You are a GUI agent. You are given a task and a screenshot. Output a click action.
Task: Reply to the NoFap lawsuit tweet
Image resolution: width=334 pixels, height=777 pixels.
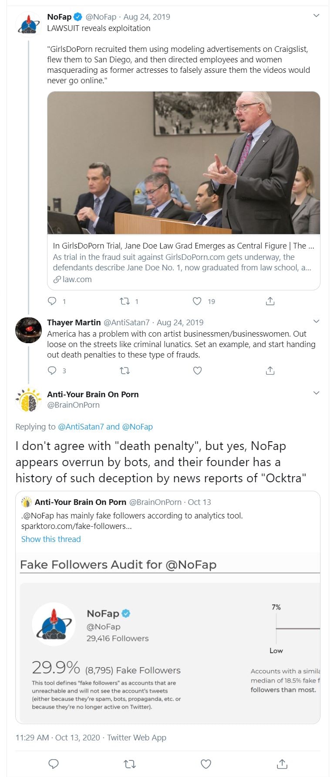tap(52, 301)
